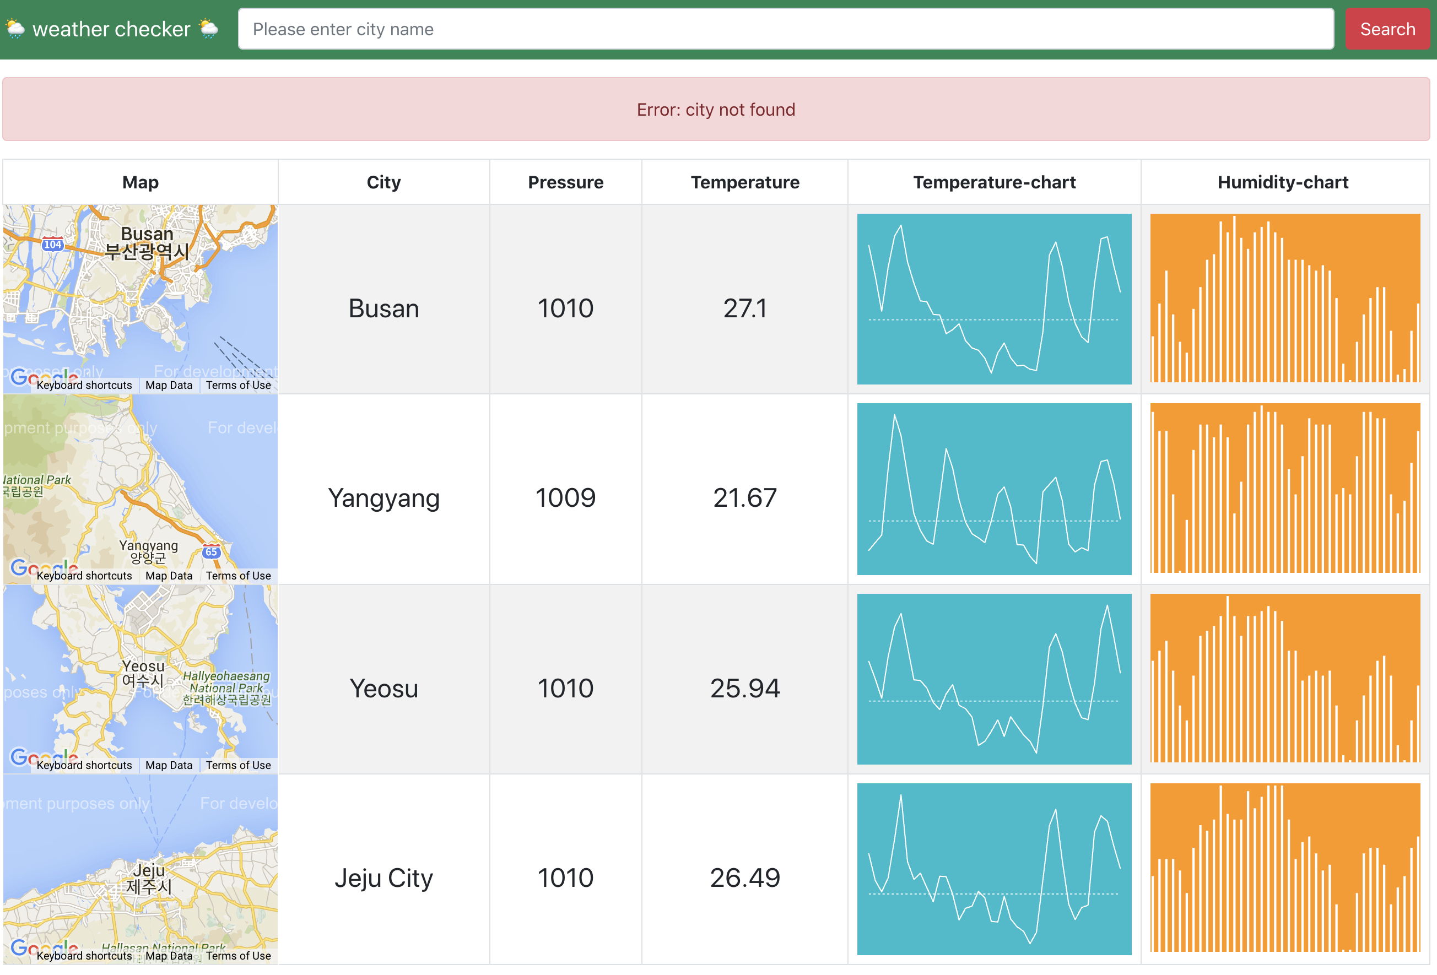Click the Humidity-chart column header
Image resolution: width=1437 pixels, height=975 pixels.
pos(1284,182)
